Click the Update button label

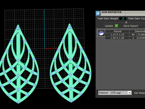[109, 26]
